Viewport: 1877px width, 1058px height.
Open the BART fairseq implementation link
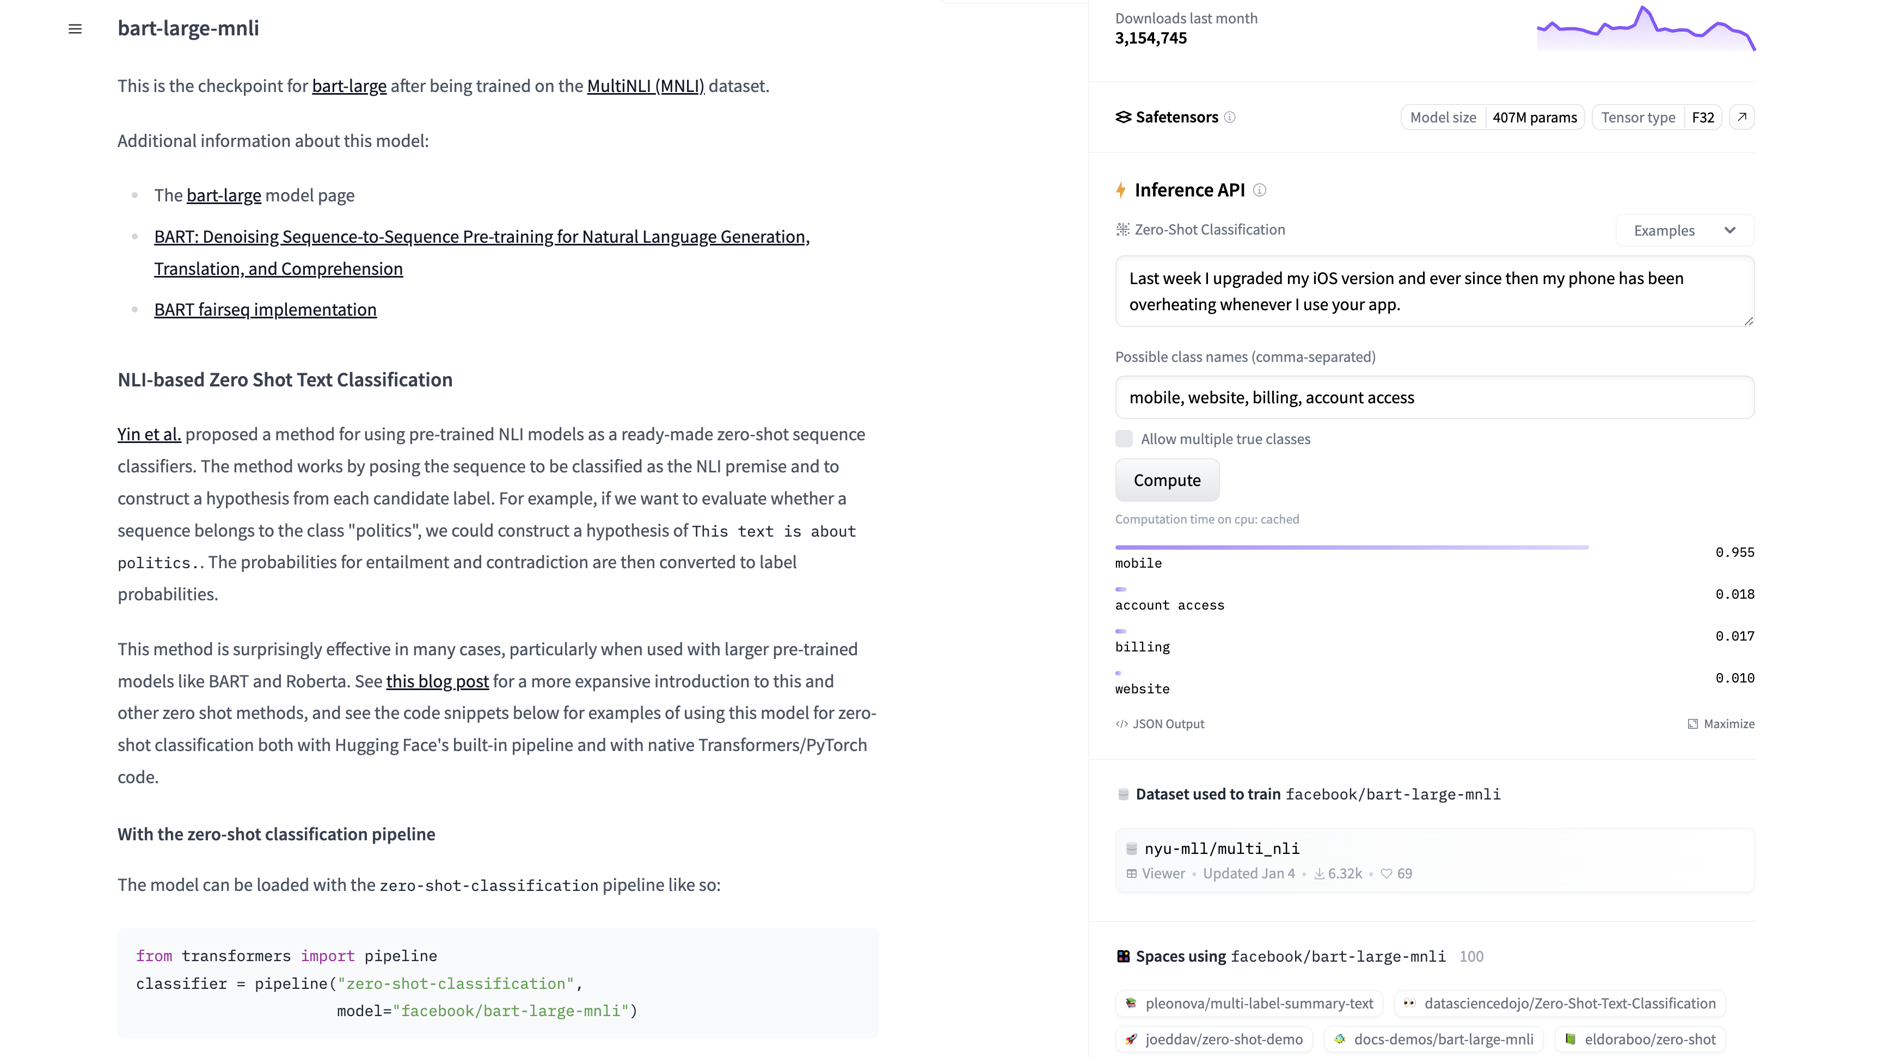265,310
